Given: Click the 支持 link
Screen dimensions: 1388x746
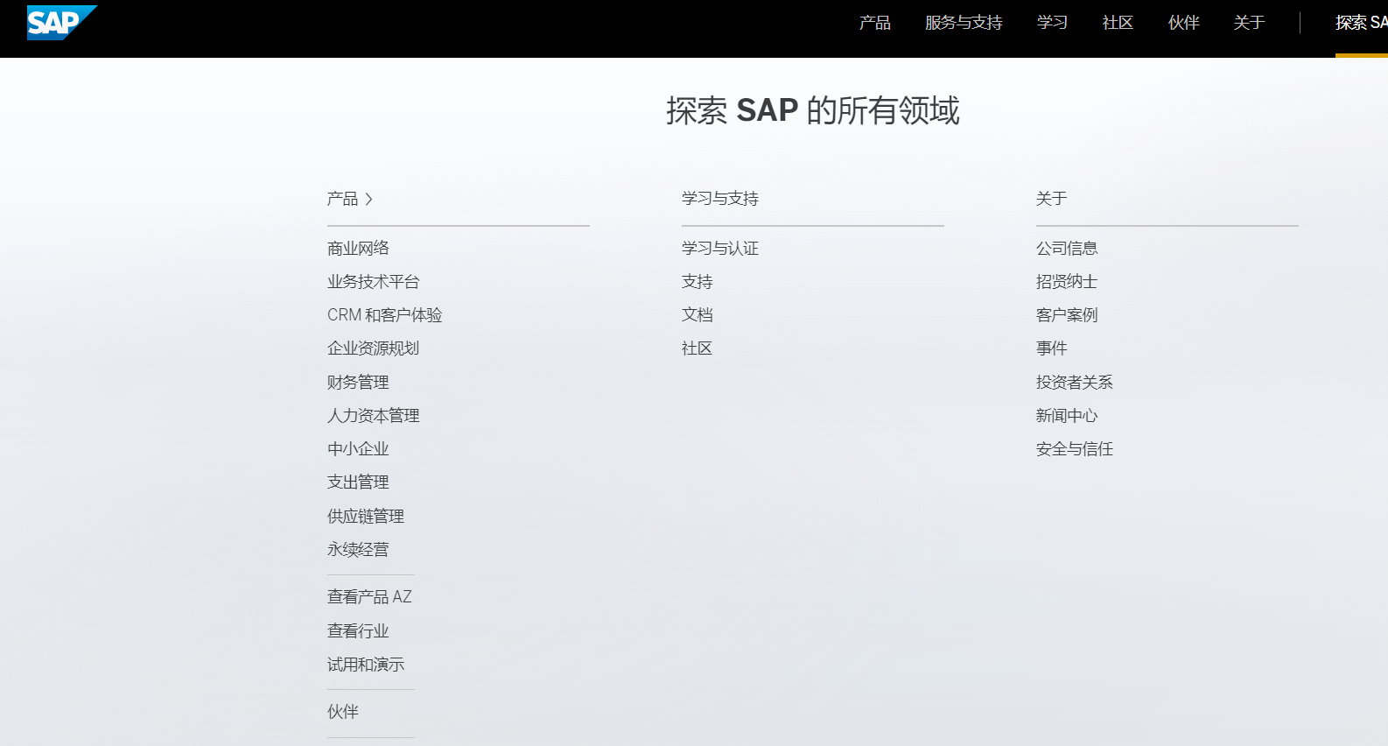Looking at the screenshot, I should coord(698,282).
